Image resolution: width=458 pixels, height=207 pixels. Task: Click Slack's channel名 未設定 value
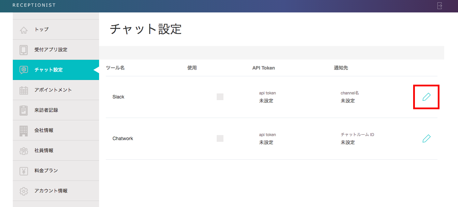pos(347,101)
